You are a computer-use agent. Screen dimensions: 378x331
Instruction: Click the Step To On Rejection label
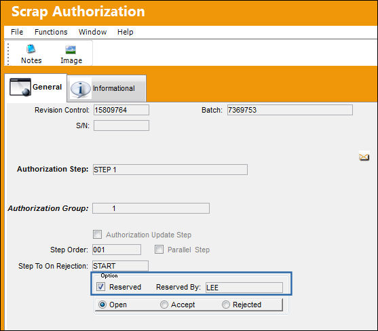coord(54,266)
